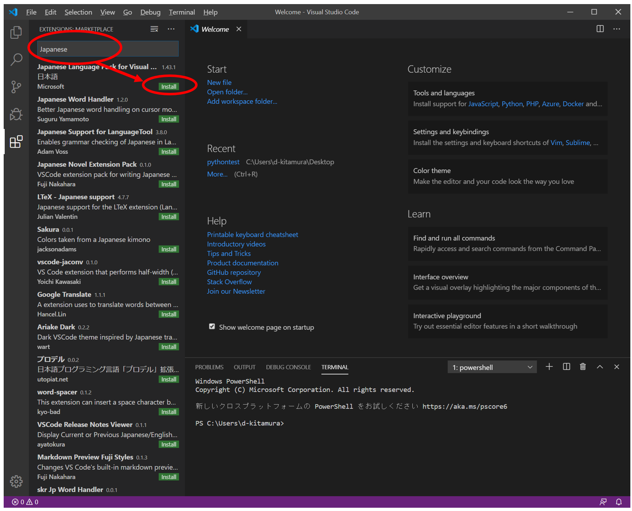The height and width of the screenshot is (511, 632).
Task: Install Japanese Support for LanguageTool
Action: point(169,152)
